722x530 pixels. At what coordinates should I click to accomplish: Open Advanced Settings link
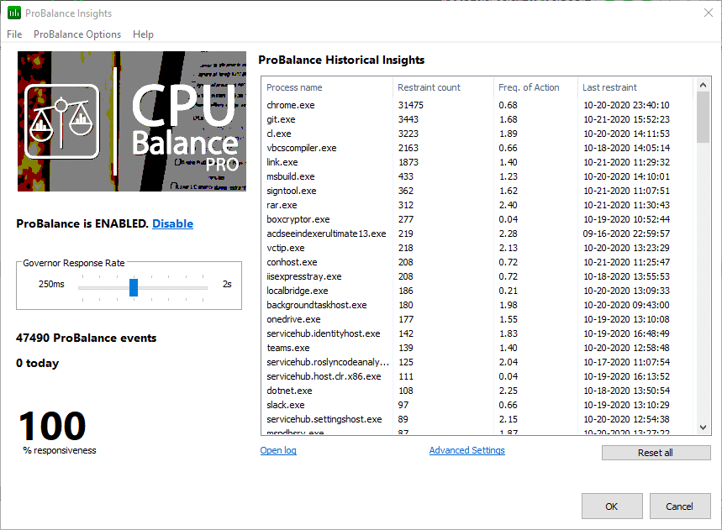(x=467, y=450)
